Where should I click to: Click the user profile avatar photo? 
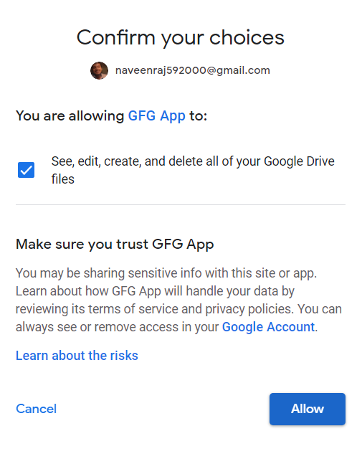coord(99,70)
